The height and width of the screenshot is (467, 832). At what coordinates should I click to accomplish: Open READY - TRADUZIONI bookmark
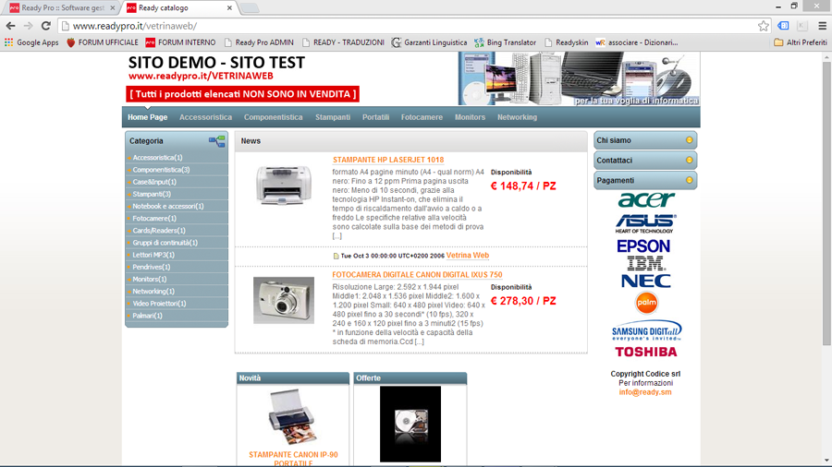tap(343, 42)
